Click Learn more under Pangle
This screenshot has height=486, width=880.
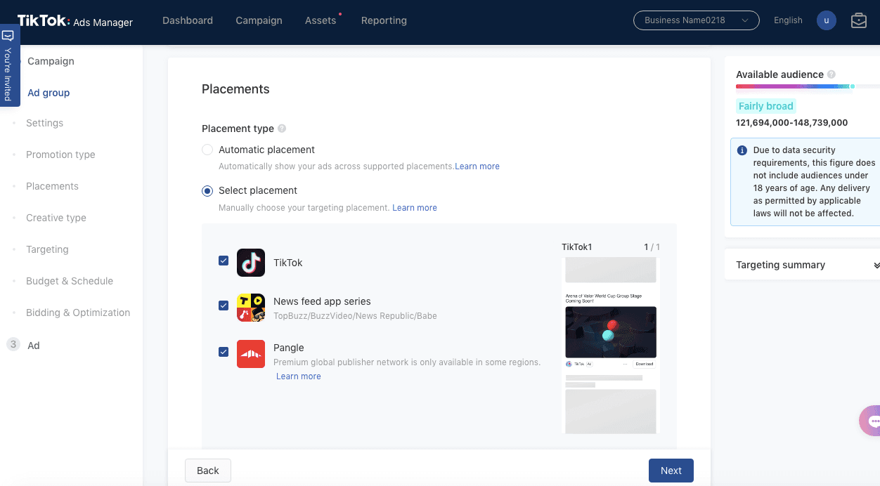pyautogui.click(x=298, y=376)
